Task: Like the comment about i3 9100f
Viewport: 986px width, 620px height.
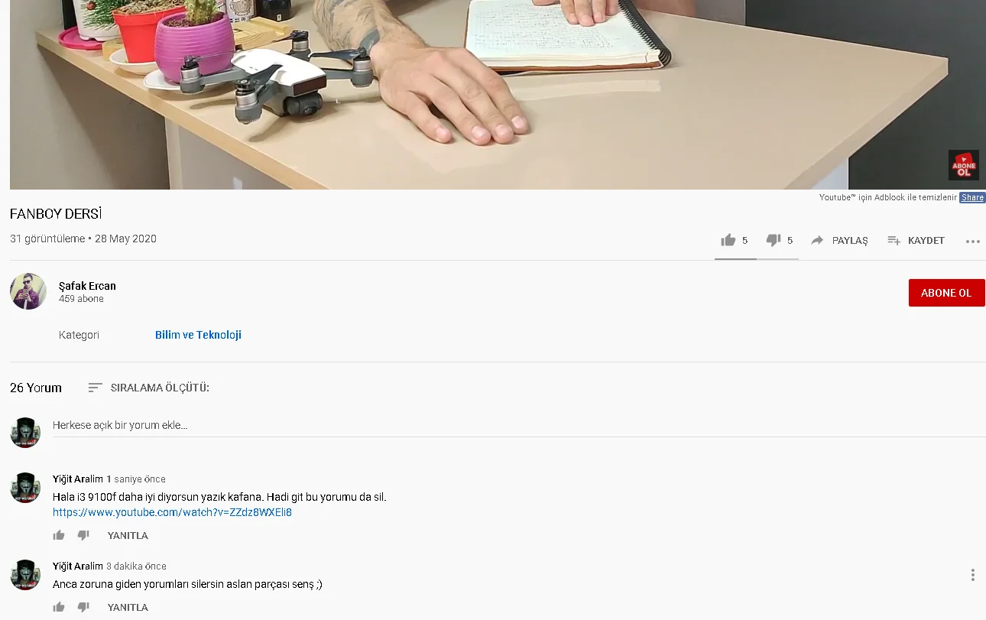Action: point(59,535)
